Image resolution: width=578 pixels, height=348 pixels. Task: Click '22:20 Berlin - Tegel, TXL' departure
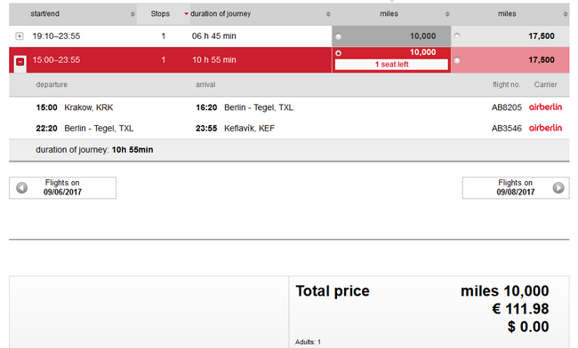coord(84,129)
